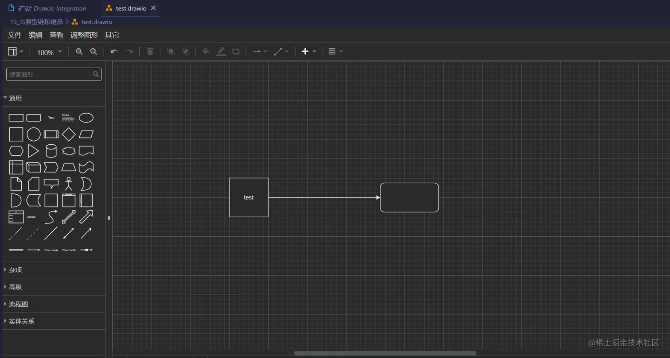Expand the 高级 shapes section

54,287
